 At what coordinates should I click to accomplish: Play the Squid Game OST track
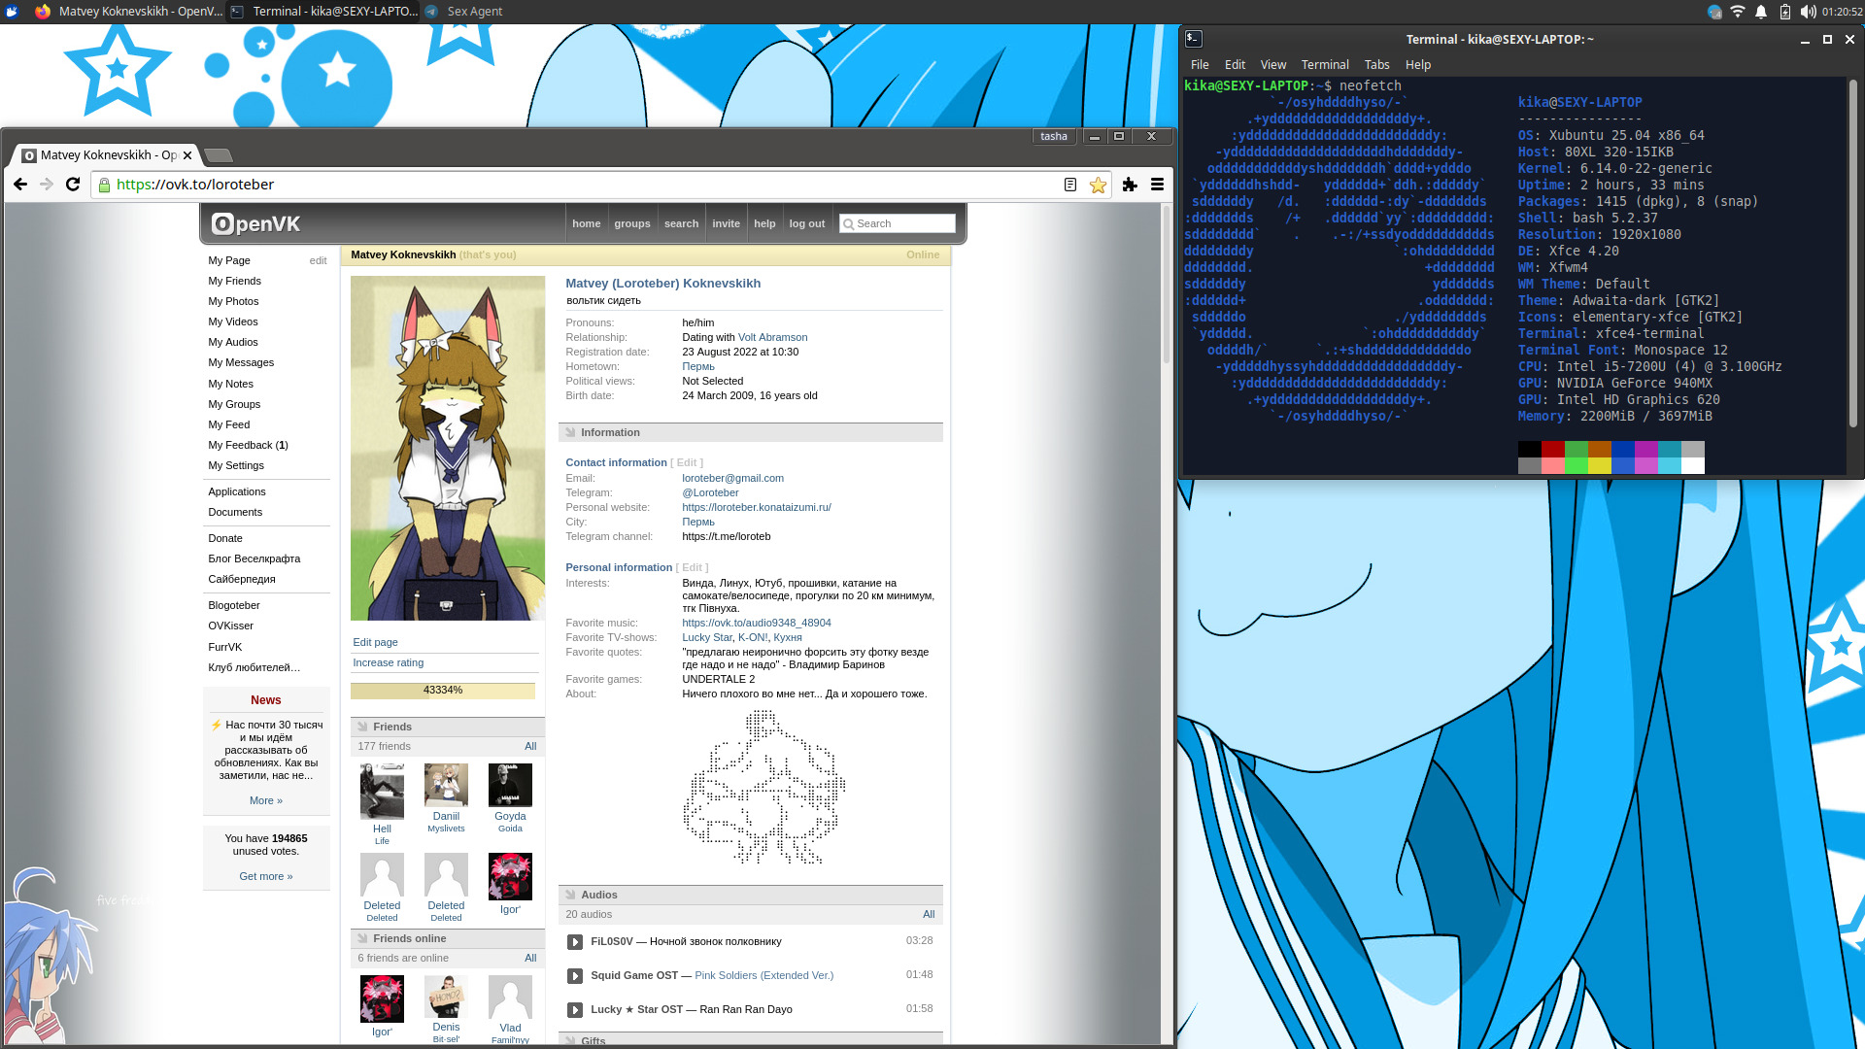point(574,976)
